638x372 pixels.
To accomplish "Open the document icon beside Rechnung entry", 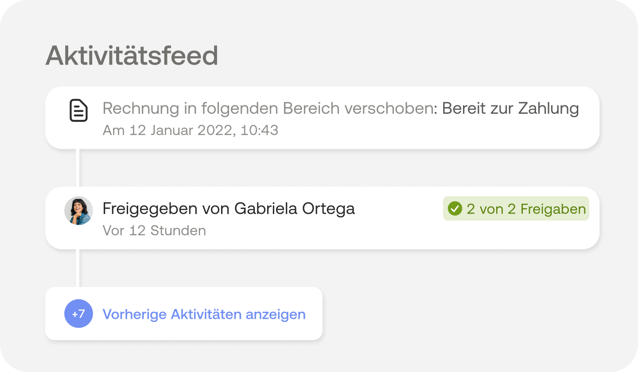I will (x=78, y=111).
